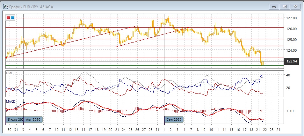Click the blue square icon on chart
The height and width of the screenshot is (136, 304).
tap(12, 18)
